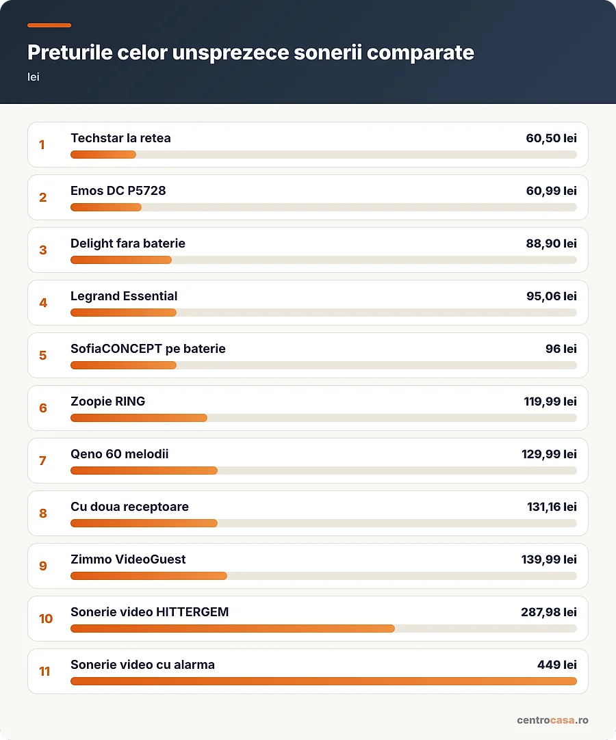Click the 60,50 lei price label

pyautogui.click(x=551, y=138)
